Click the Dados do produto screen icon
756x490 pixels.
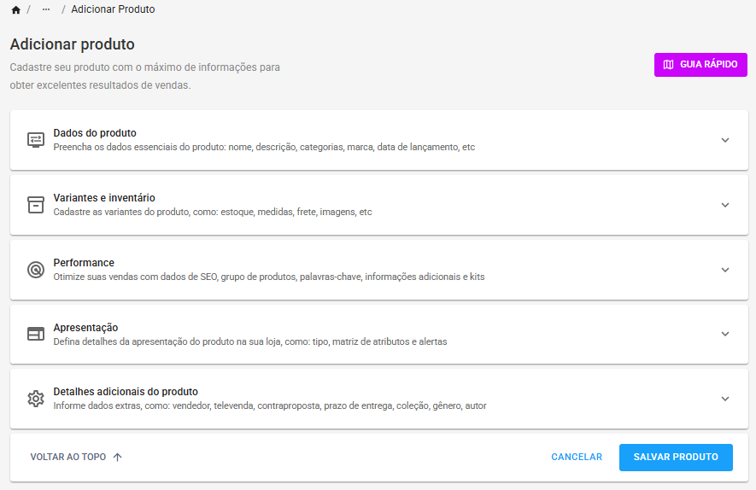36,140
